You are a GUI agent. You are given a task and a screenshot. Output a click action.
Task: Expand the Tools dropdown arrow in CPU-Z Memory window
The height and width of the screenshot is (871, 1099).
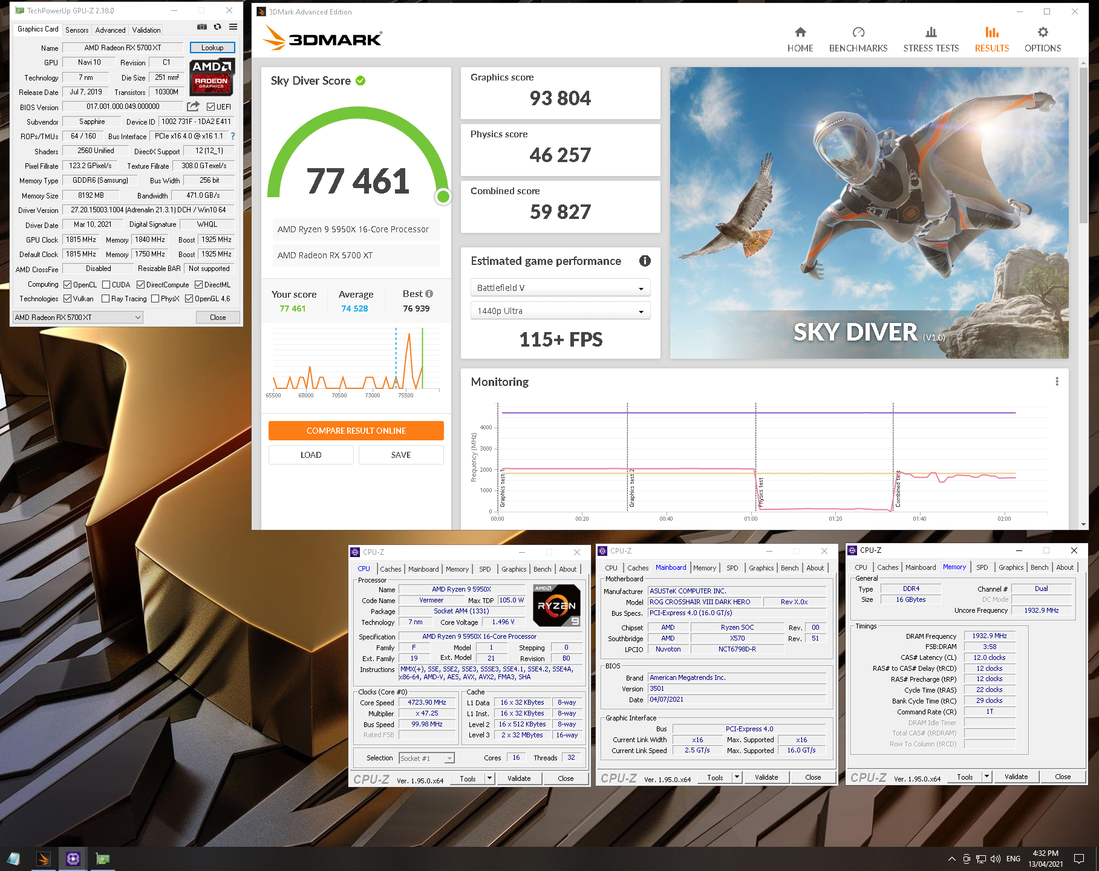(x=987, y=777)
